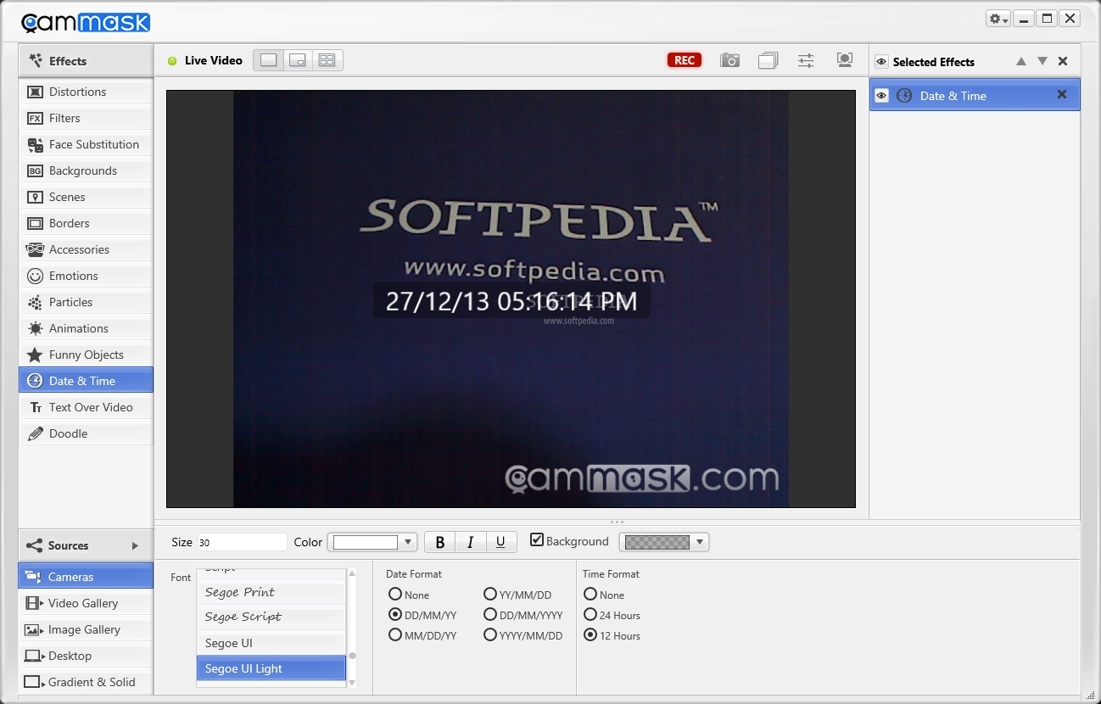Toggle underline text formatting
Screen dimensions: 1101x704
click(500, 542)
